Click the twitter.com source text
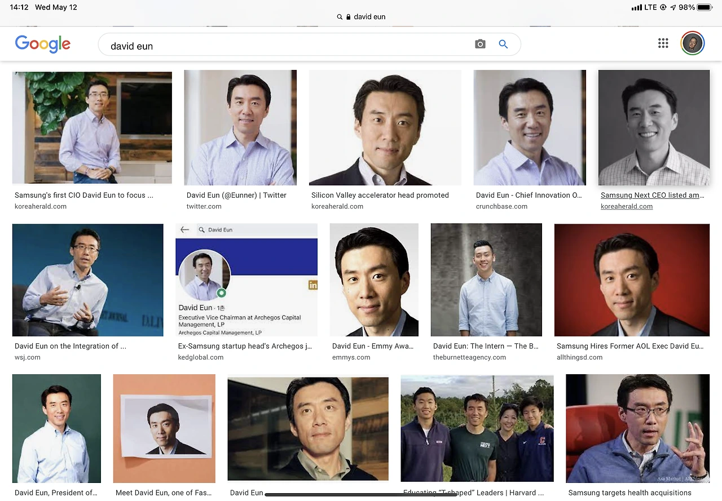Image resolution: width=722 pixels, height=501 pixels. 204,207
